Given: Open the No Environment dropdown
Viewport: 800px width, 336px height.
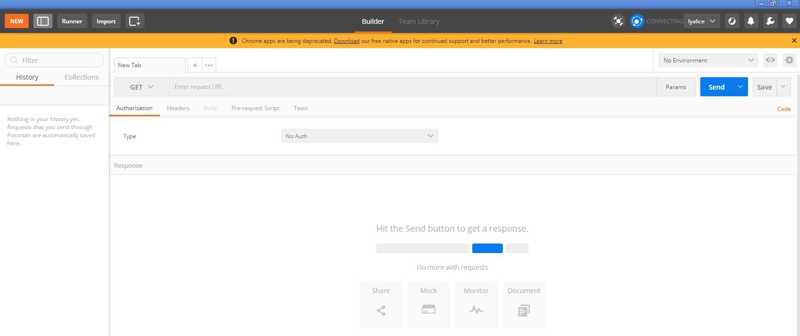Looking at the screenshot, I should [708, 60].
